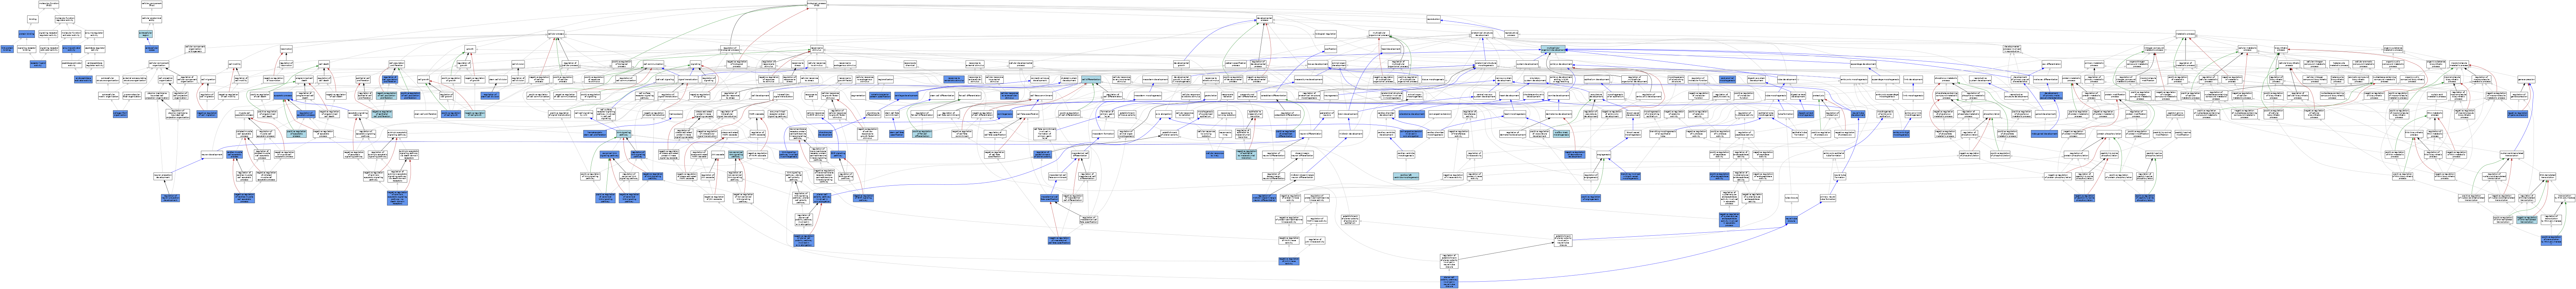The height and width of the screenshot is (289, 2576).
Task: Select the signaling receptor binding node
Action: pos(27,49)
